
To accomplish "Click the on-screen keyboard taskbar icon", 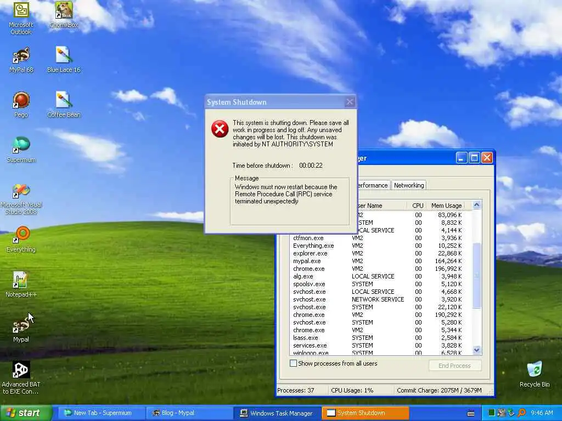I will tap(471, 413).
